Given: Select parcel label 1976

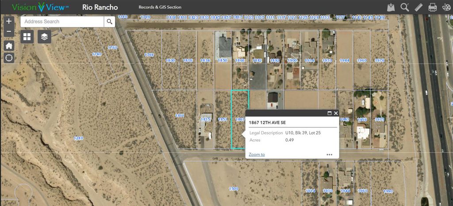Looking at the screenshot, I should tap(379, 60).
